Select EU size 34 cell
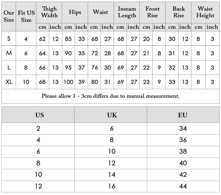The width and height of the screenshot is (221, 195). pyautogui.click(x=183, y=129)
